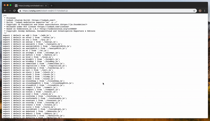The height and width of the screenshot is (121, 210).
Task: Click the export line for './bind.js'
Action: pos(28,57)
